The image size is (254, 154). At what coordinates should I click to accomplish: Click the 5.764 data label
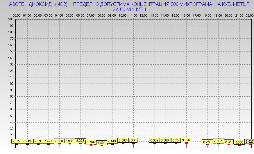[91, 142]
